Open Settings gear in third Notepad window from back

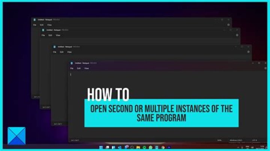click(x=248, y=52)
